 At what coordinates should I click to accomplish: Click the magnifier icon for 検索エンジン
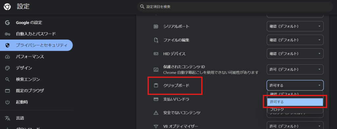point(8,80)
